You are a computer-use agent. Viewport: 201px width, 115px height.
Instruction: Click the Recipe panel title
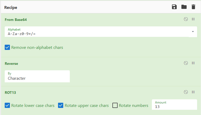click(11, 8)
